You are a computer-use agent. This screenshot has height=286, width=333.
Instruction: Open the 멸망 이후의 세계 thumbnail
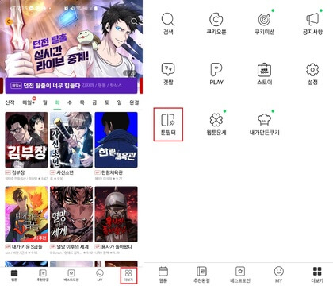pyautogui.click(x=71, y=214)
